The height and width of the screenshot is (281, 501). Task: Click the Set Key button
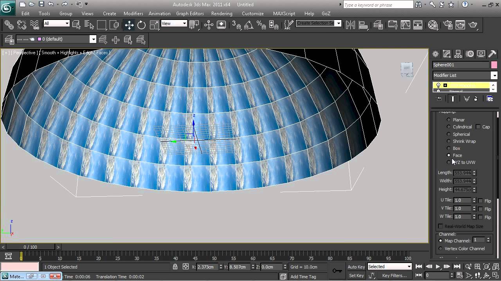tap(356, 276)
